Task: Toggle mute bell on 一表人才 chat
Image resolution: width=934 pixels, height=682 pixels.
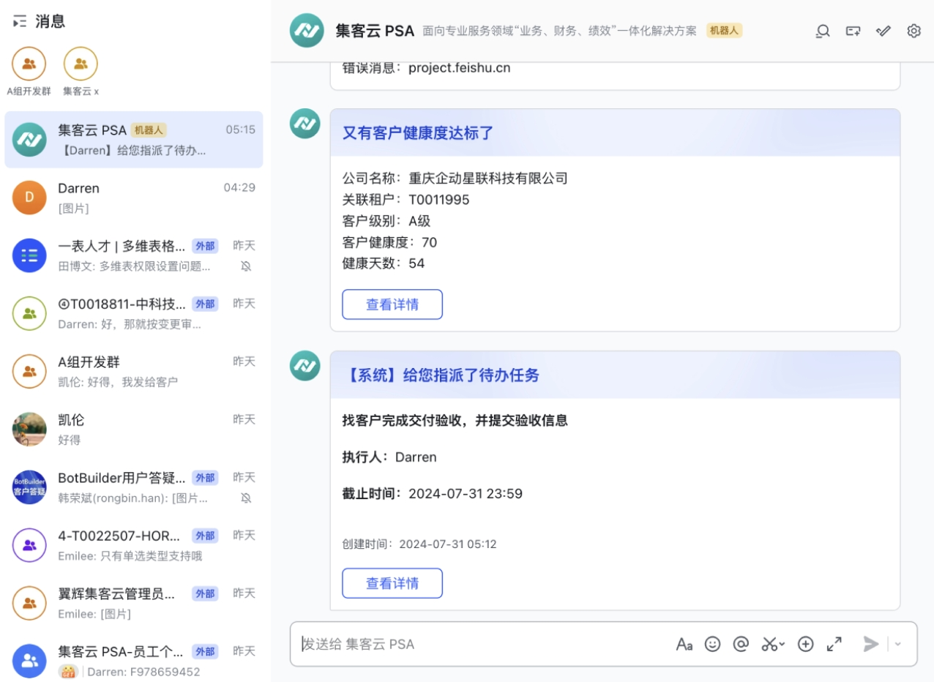Action: (247, 266)
